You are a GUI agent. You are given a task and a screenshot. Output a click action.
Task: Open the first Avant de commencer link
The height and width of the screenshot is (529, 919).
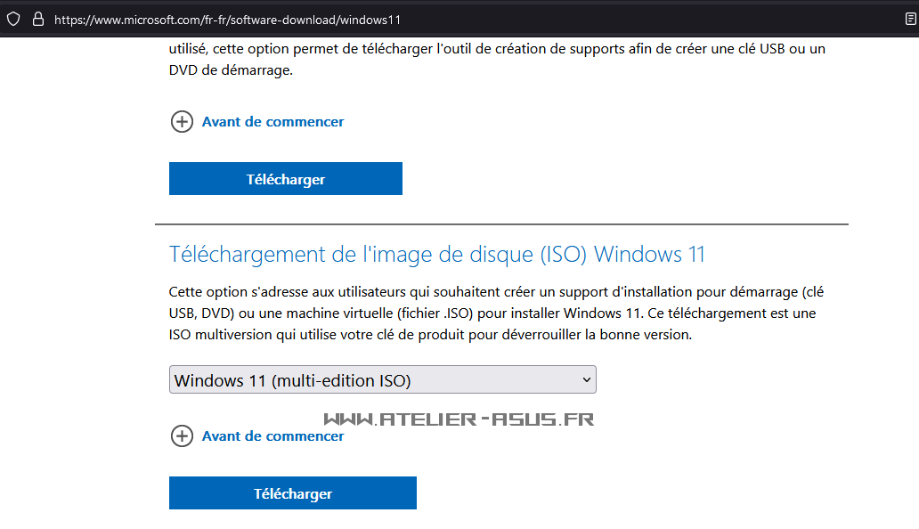tap(272, 121)
